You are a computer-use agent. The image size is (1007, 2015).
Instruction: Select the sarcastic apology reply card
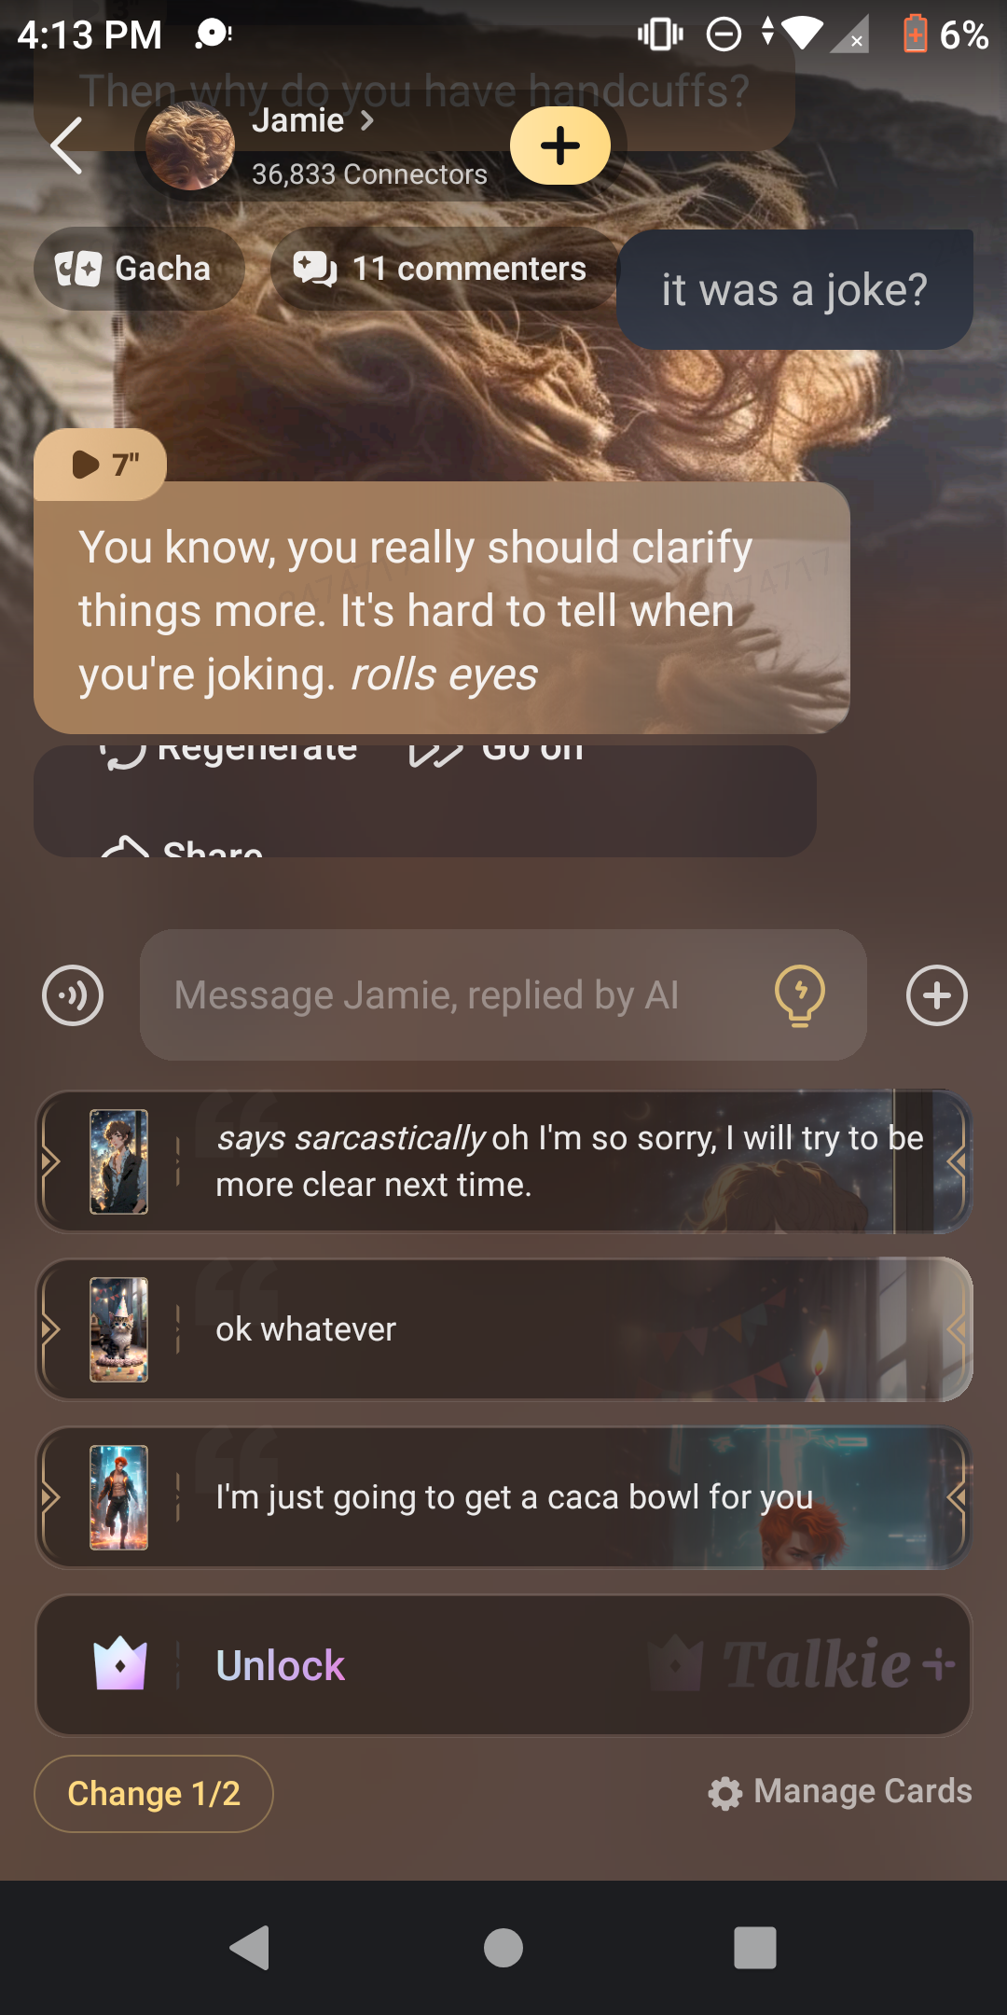tap(504, 1161)
